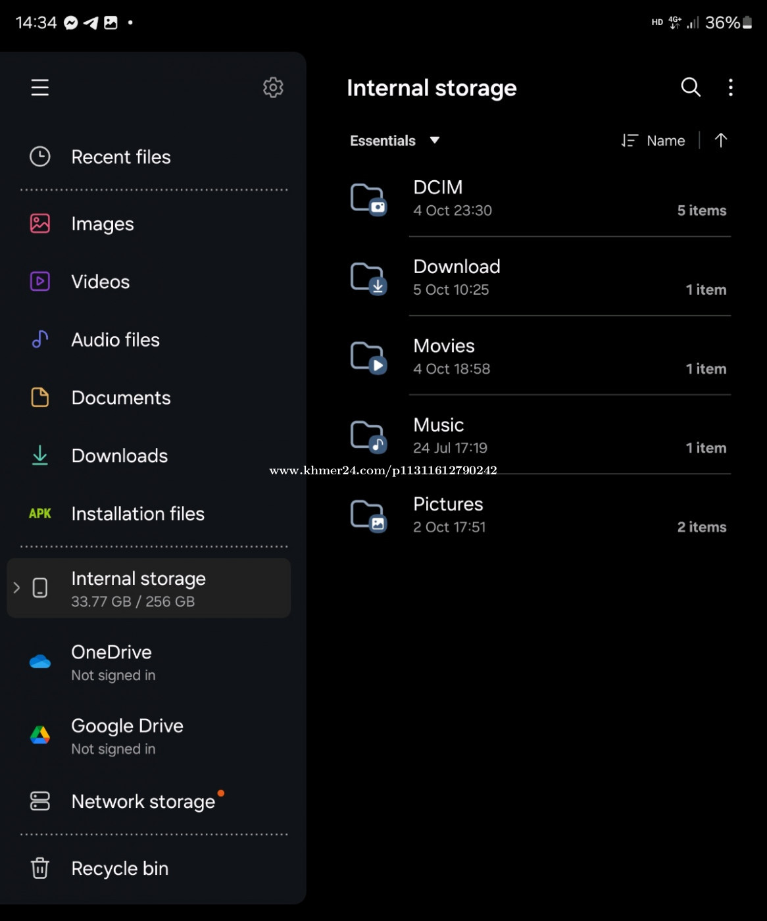Expand Internal storage tree chevron
Image resolution: width=767 pixels, height=921 pixels.
pyautogui.click(x=17, y=587)
